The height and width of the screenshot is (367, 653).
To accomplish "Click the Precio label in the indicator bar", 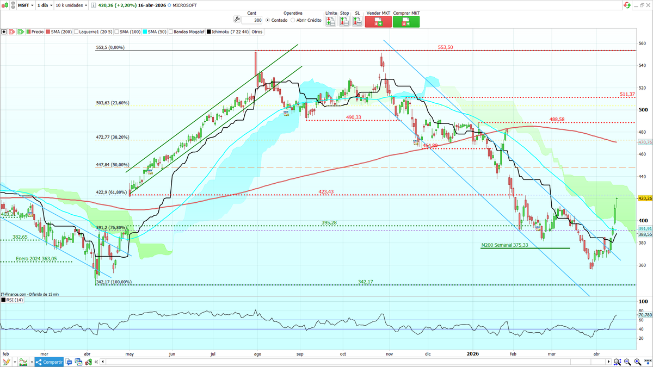I will (x=35, y=32).
